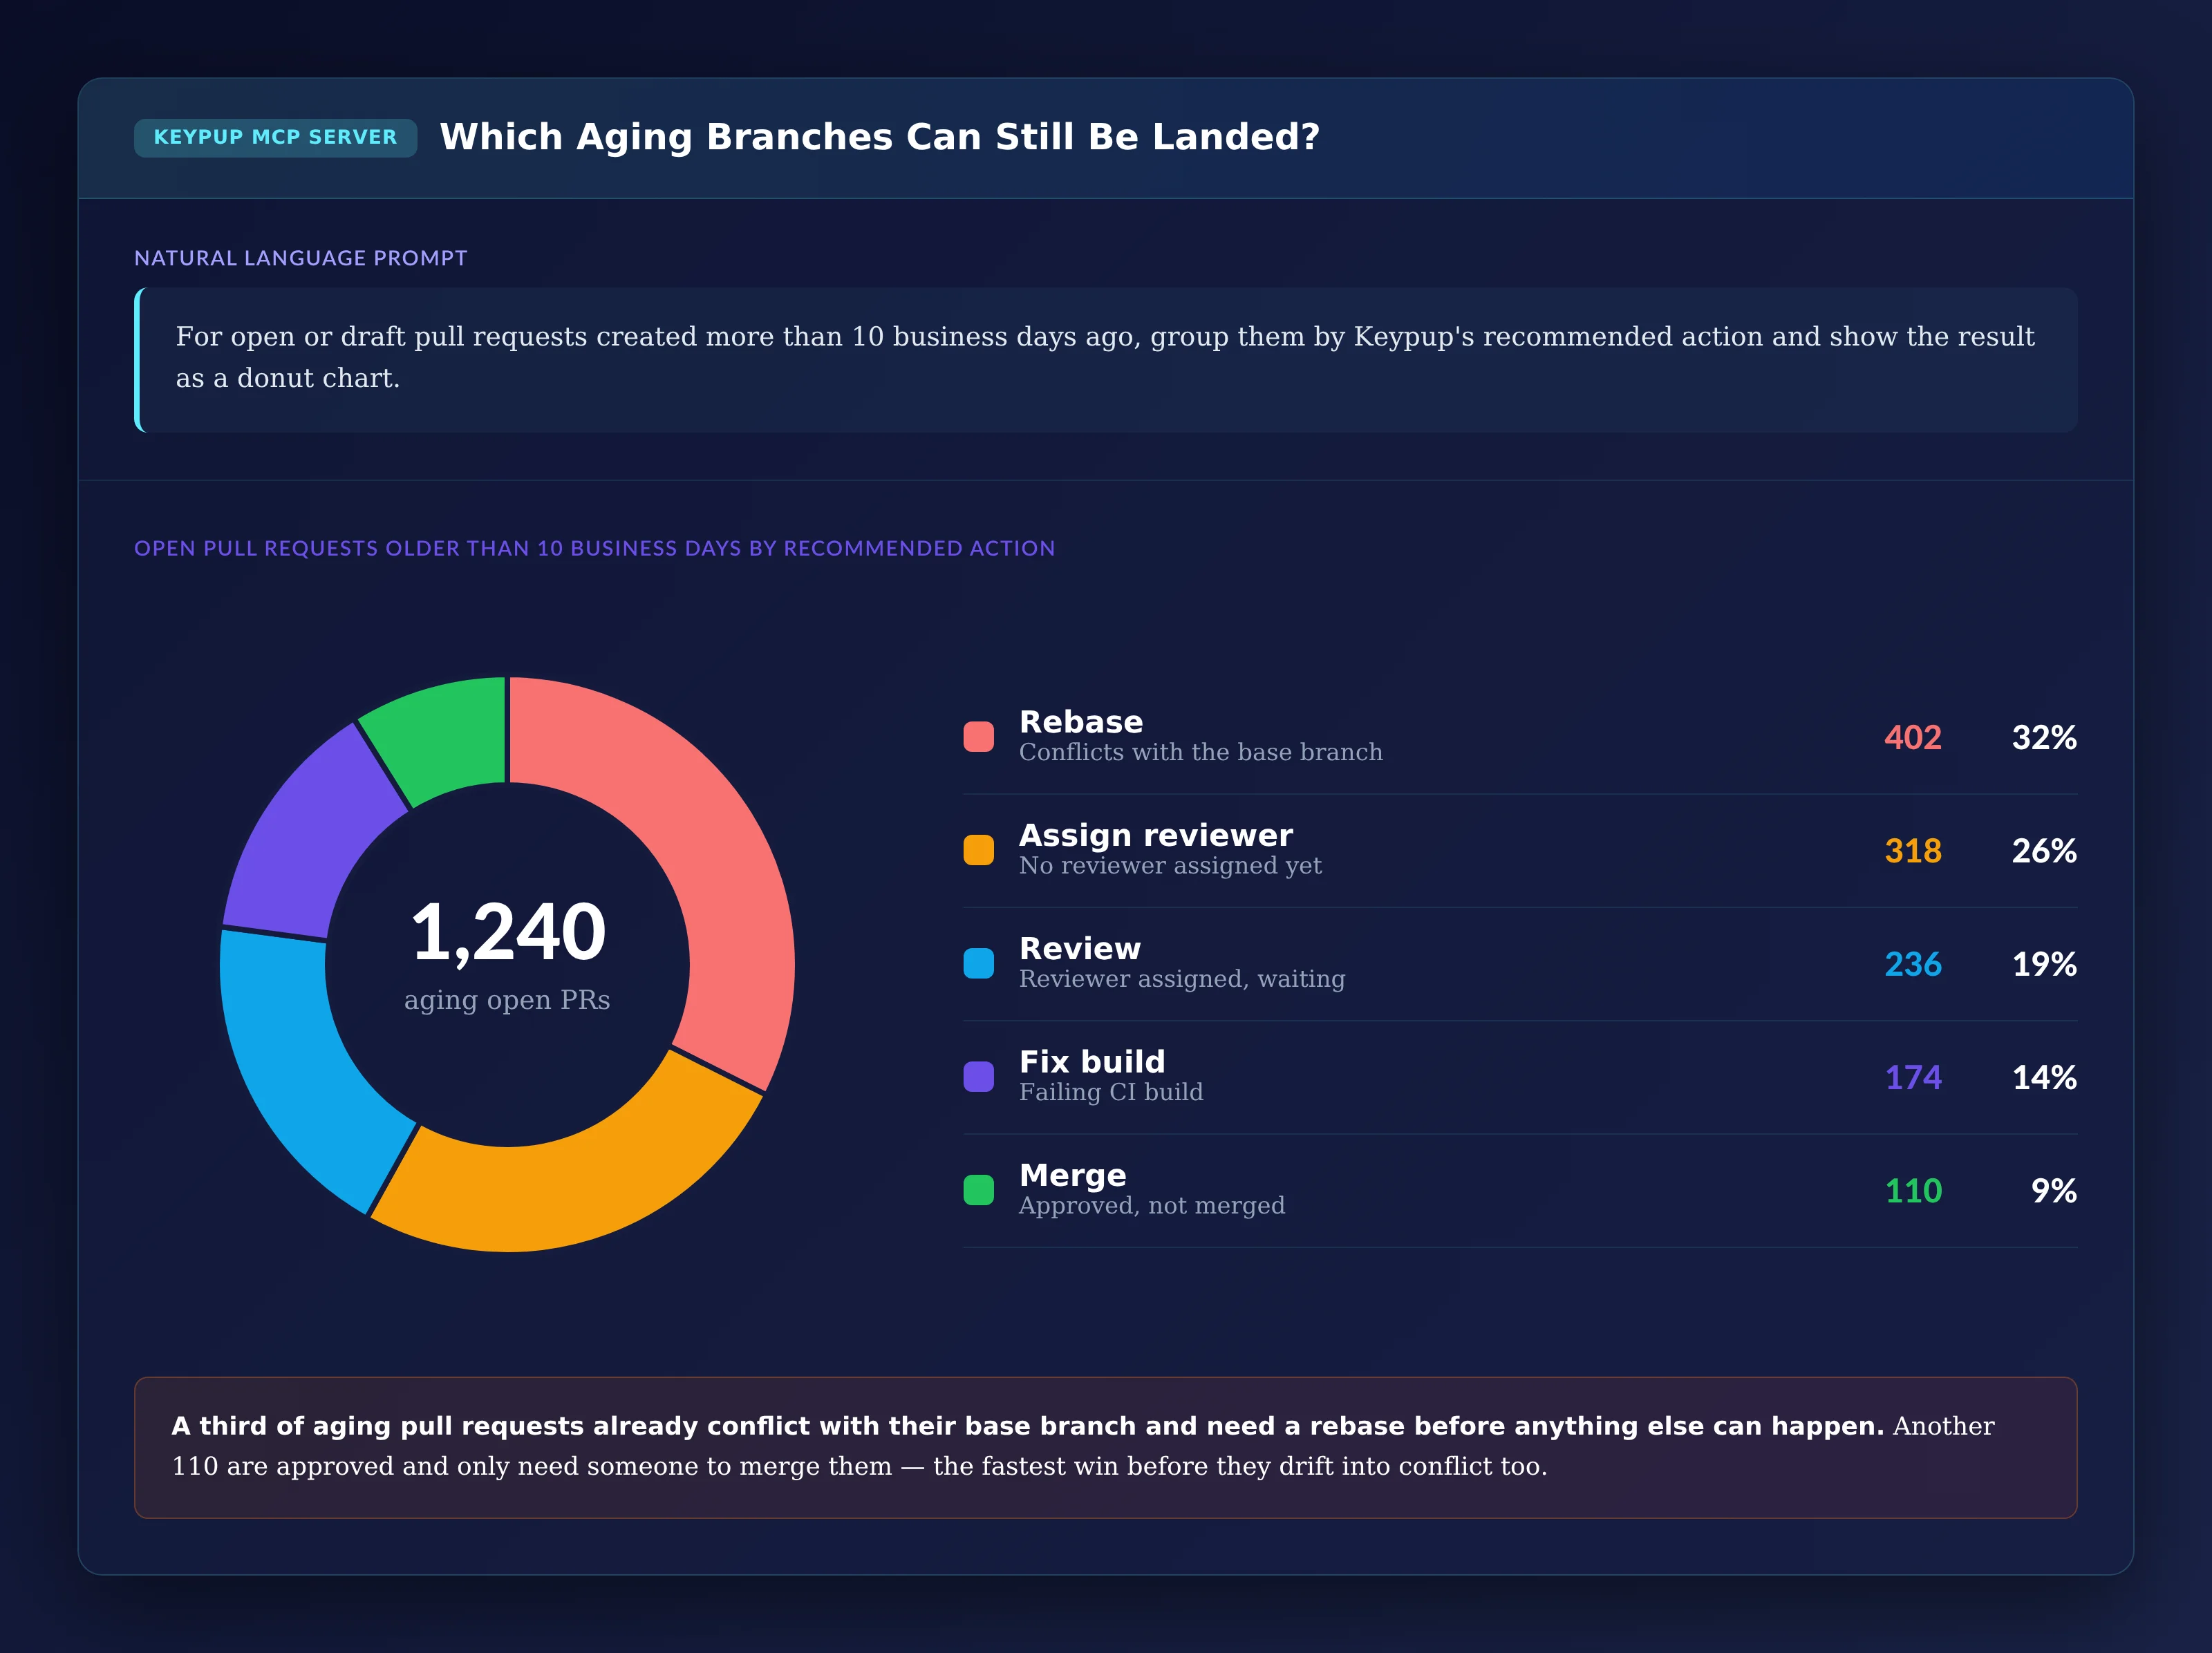Click 'No reviewer assigned yet' description
This screenshot has width=2212, height=1653.
(x=1170, y=866)
